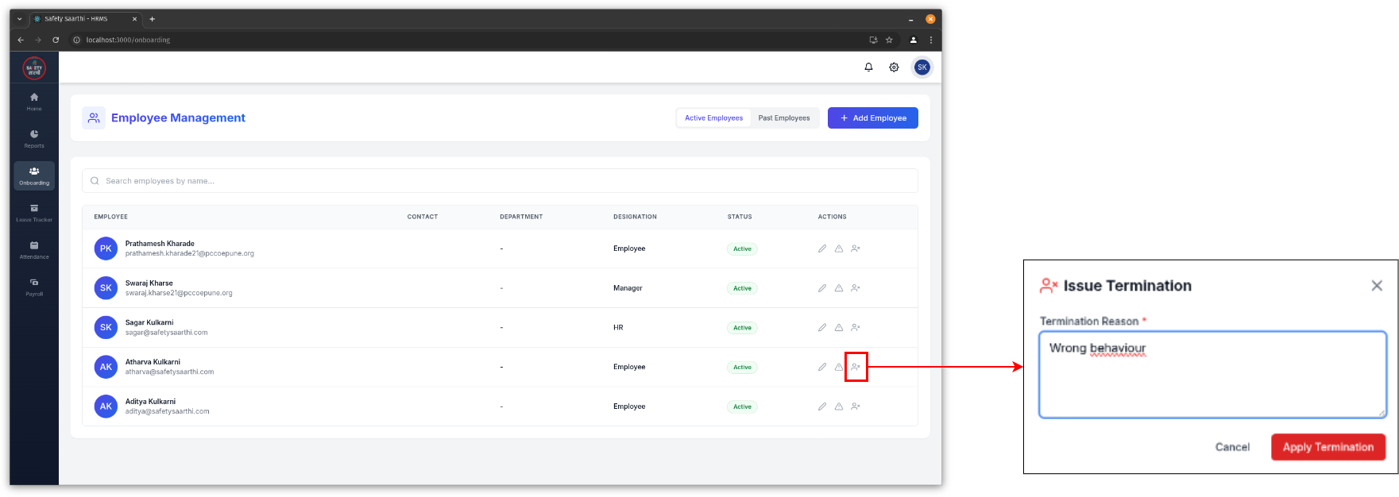The image size is (1399, 497).
Task: Click warning triangle icon for Swaraj Kharse
Action: (x=839, y=288)
